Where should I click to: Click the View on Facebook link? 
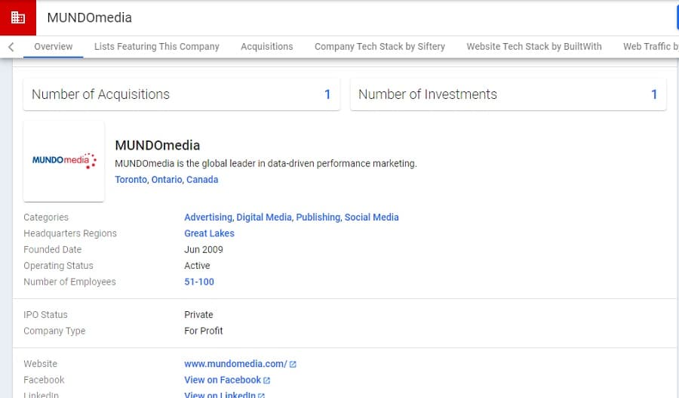[x=223, y=380]
